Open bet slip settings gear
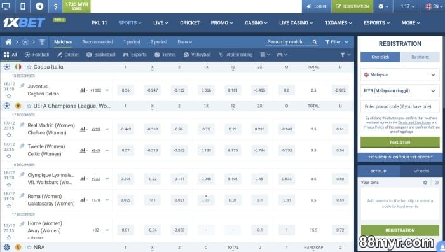This screenshot has width=445, height=252. (425, 183)
